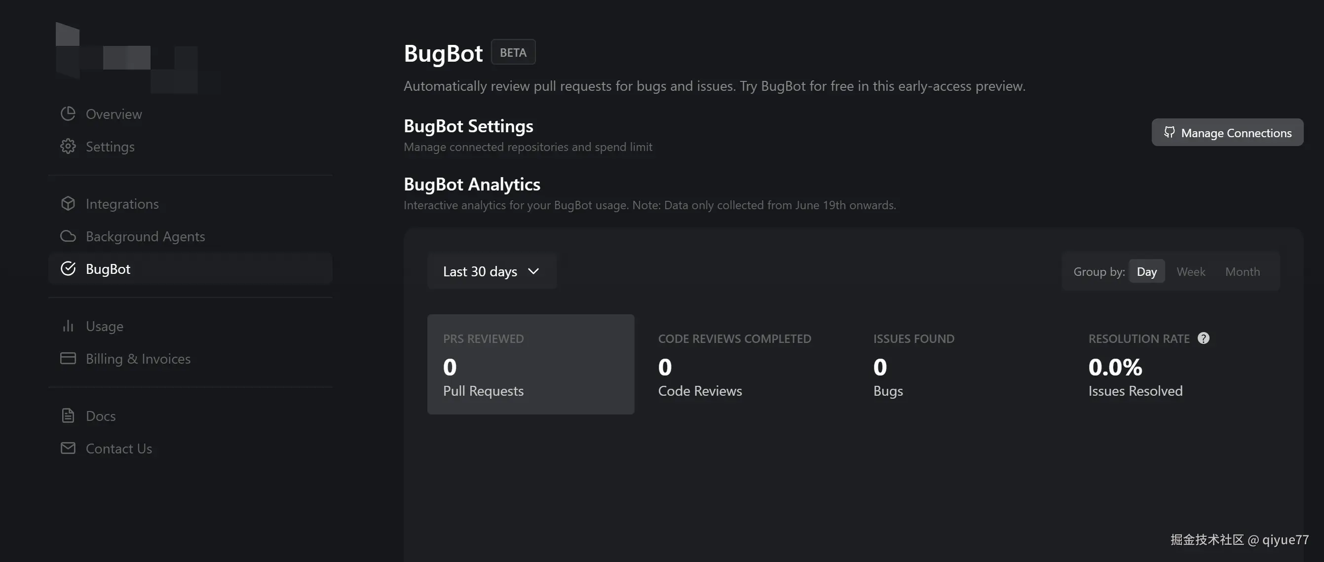Open the Contact Us link
Viewport: 1324px width, 562px height.
[119, 449]
